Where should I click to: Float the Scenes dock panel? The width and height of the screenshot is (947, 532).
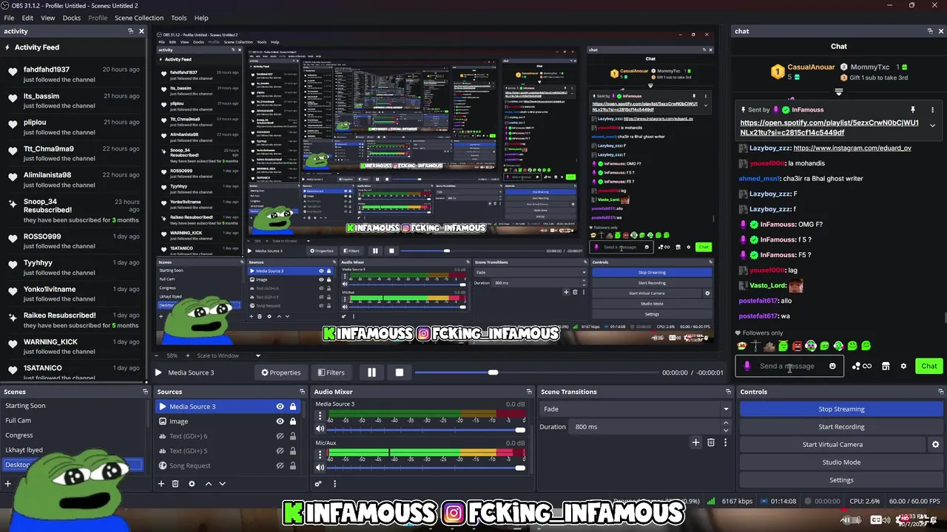(145, 392)
